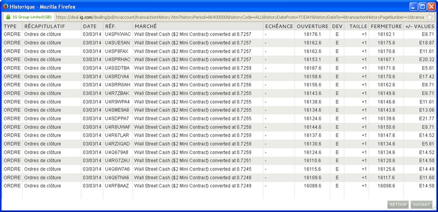Select reference U4R7ZBAK

tap(117, 93)
